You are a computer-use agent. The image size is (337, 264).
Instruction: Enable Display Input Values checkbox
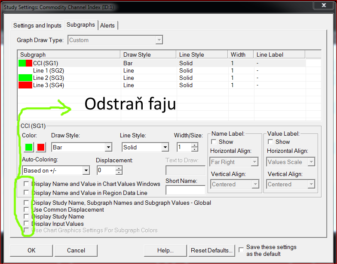point(26,223)
